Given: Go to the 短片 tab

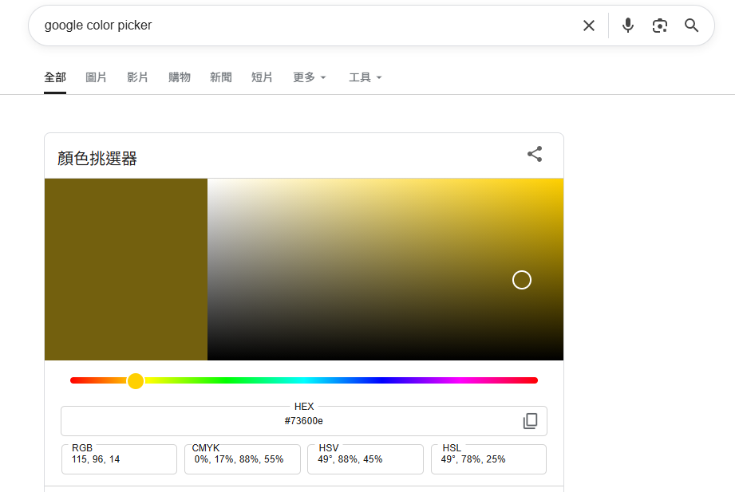Looking at the screenshot, I should (x=262, y=77).
